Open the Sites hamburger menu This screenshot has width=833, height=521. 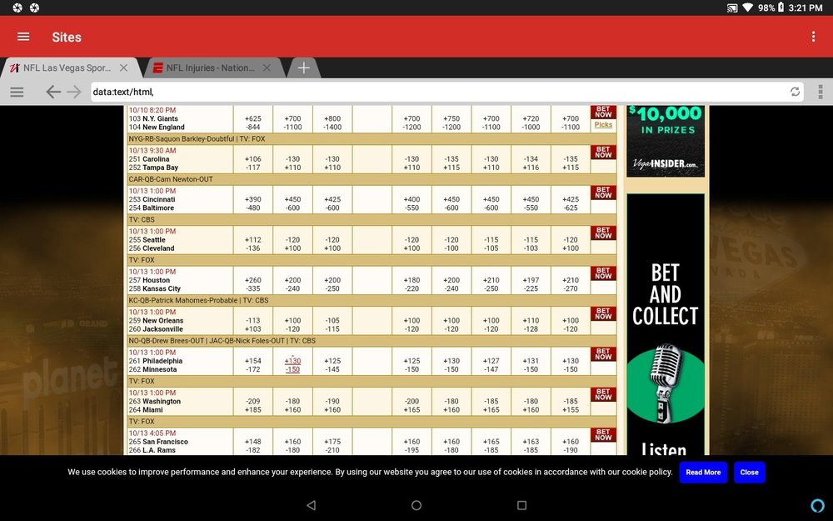point(23,37)
